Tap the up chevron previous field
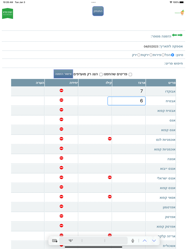 [145, 241]
